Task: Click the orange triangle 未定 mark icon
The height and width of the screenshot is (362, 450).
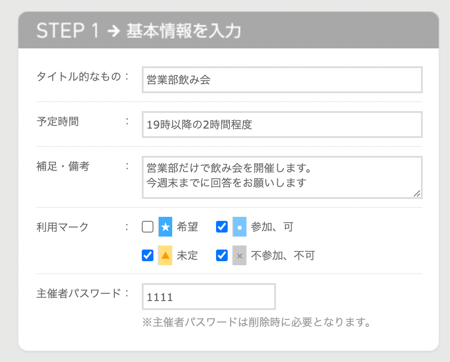Action: click(x=166, y=256)
